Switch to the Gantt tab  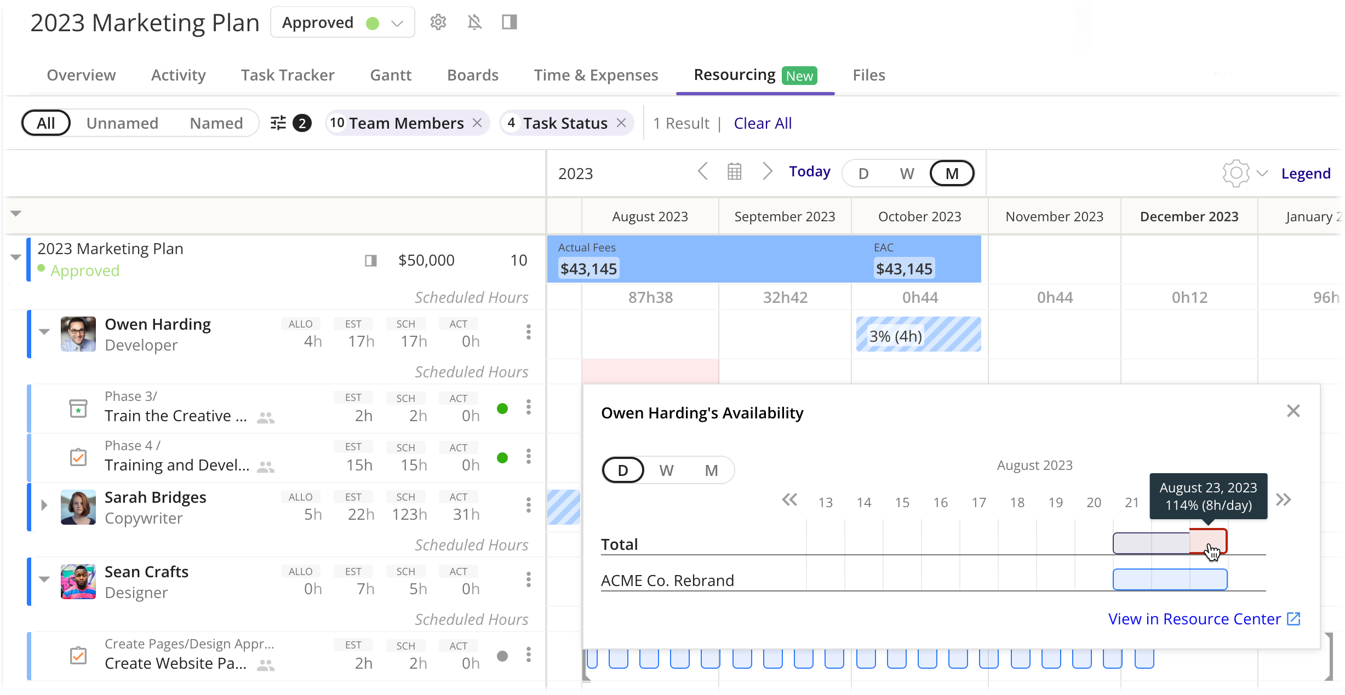point(391,75)
